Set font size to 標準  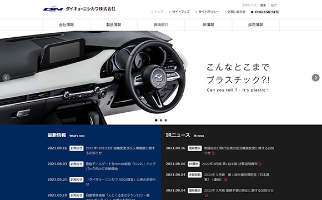click(x=263, y=6)
